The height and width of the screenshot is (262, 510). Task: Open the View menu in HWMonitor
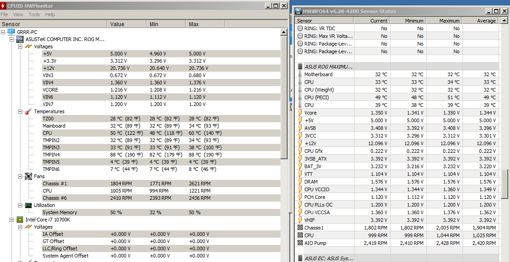18,14
